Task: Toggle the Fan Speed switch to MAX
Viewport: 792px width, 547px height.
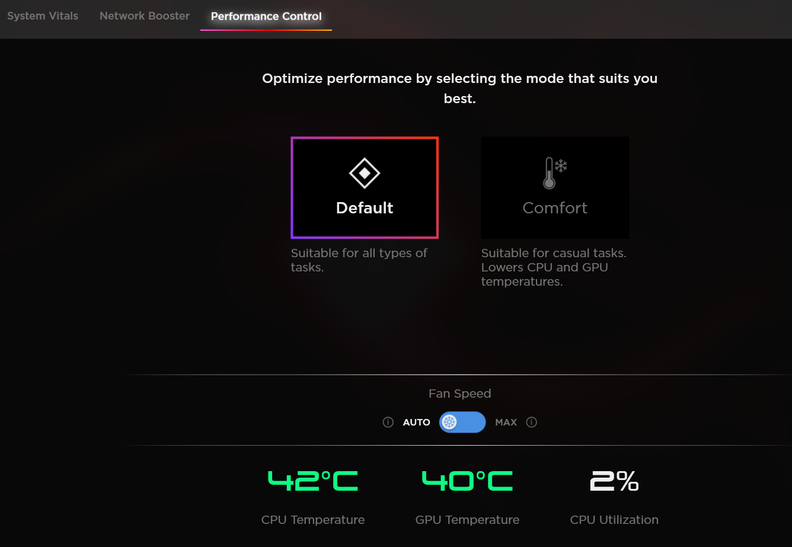Action: pos(462,423)
